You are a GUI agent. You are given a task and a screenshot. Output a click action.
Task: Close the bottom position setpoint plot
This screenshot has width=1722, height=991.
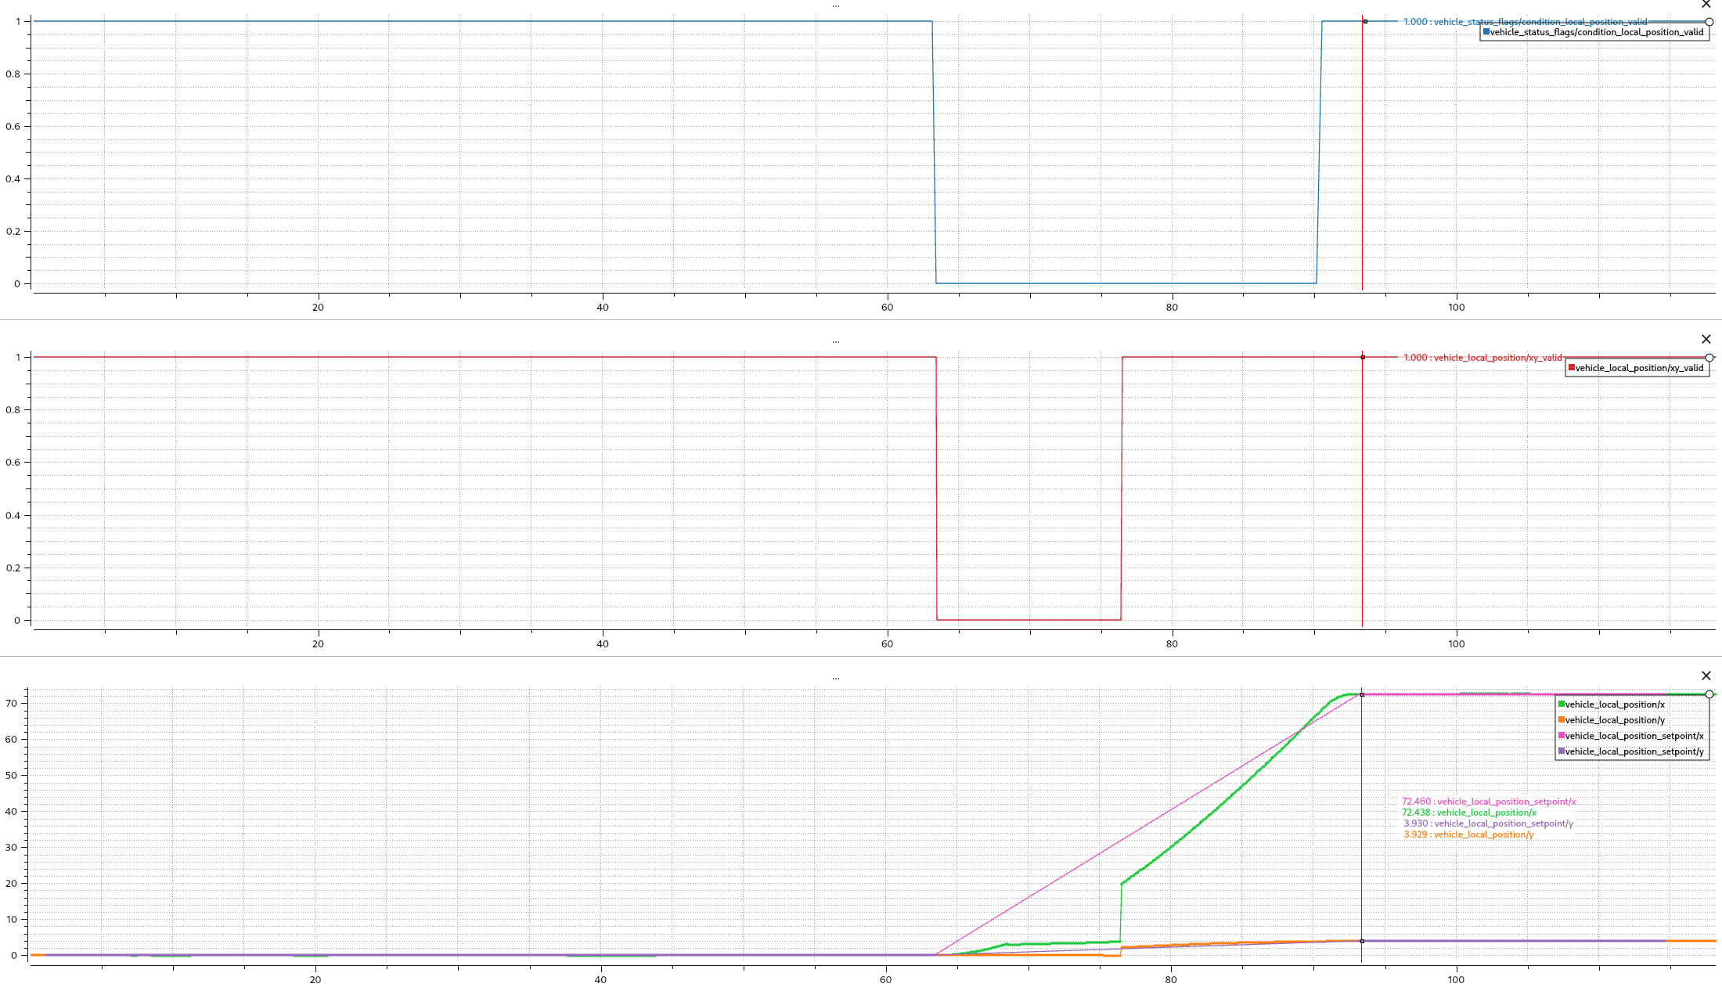coord(1706,676)
